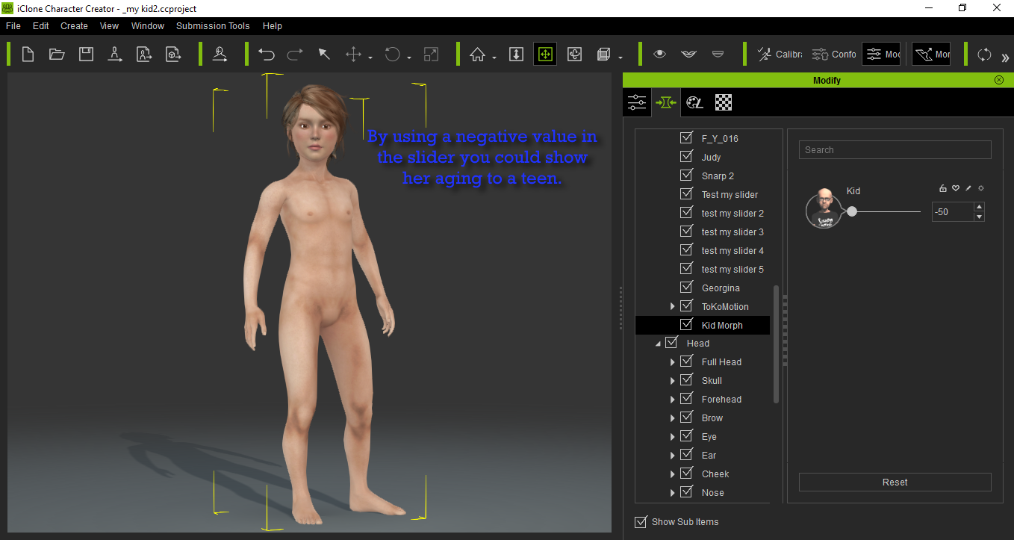Toggle the Head category checkbox
The height and width of the screenshot is (540, 1014).
pos(671,343)
